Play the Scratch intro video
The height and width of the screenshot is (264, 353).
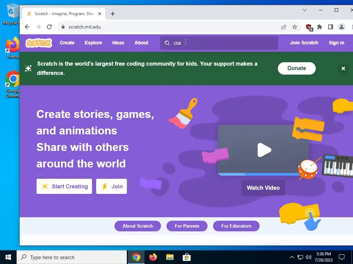point(264,150)
